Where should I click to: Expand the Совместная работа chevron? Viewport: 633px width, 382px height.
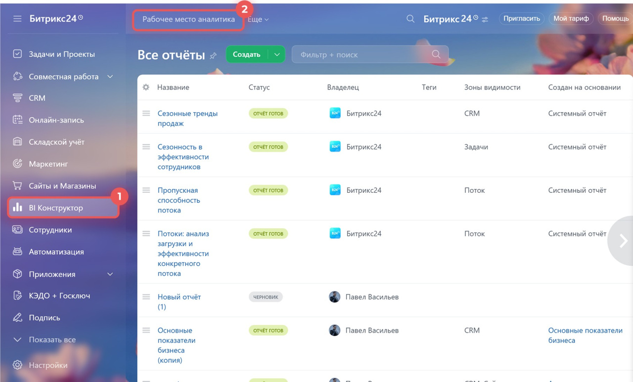click(x=110, y=77)
